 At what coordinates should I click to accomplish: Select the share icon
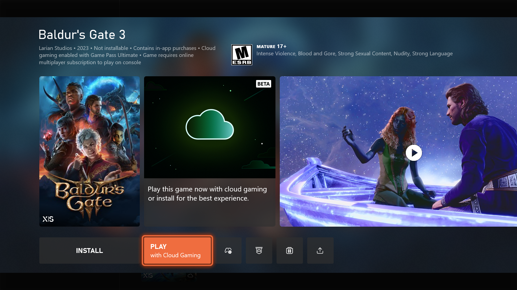[x=320, y=250]
